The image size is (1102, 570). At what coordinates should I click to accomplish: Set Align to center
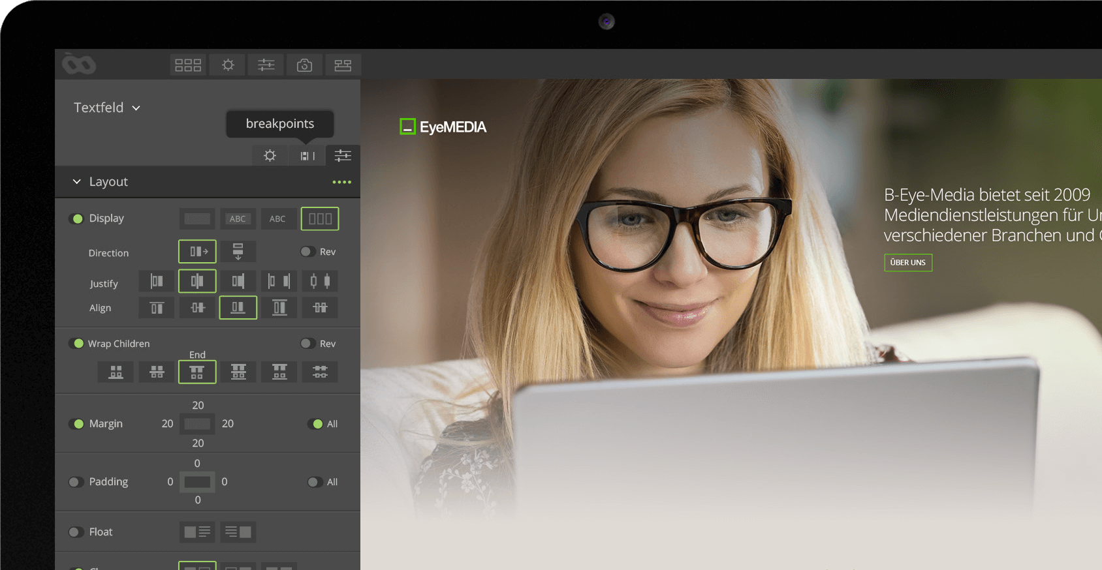[198, 308]
